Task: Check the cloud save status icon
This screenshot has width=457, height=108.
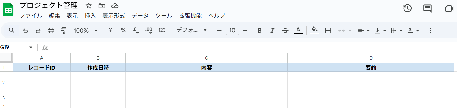Action: pos(115,6)
